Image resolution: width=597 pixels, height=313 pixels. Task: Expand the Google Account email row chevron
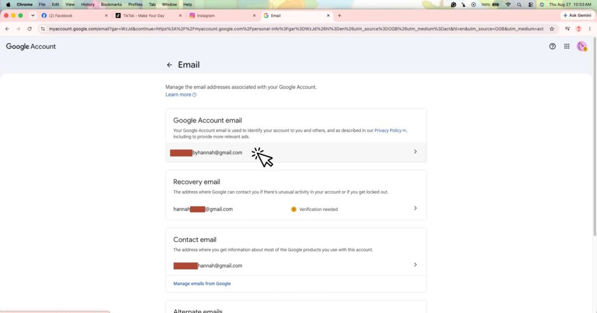point(415,152)
